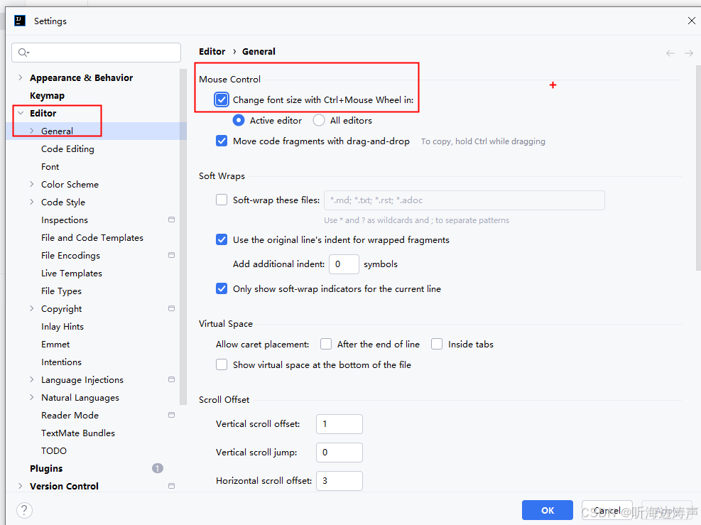Toggle Use the original line's indent checkbox
701x525 pixels.
(222, 239)
